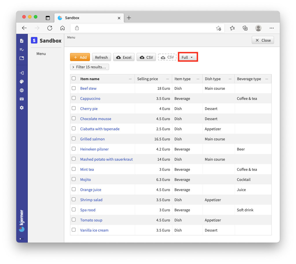296x264 pixels.
Task: Check the Vanilla ice cream row checkbox
Action: 73,230
